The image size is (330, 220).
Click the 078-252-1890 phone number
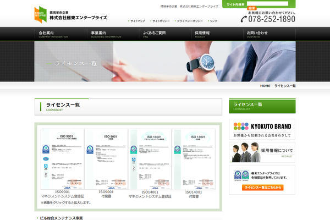272,19
